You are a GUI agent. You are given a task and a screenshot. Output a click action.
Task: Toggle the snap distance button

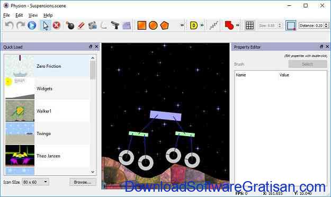click(291, 25)
